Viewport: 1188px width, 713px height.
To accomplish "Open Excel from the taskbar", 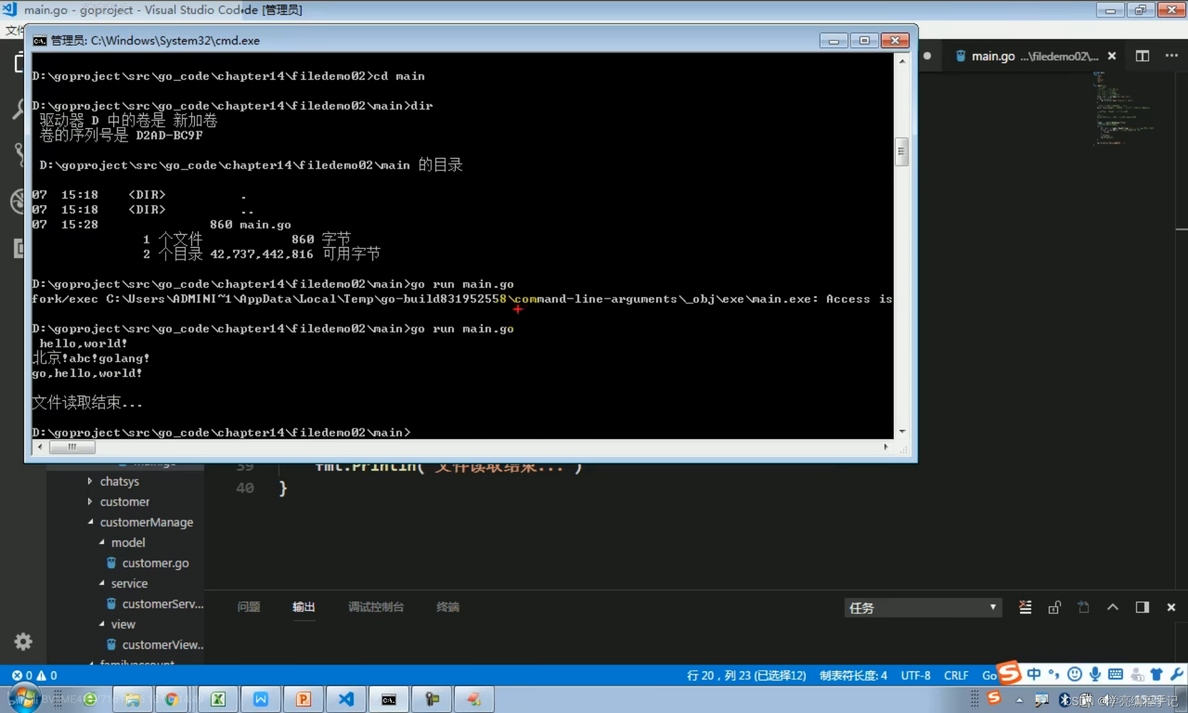I will [218, 699].
